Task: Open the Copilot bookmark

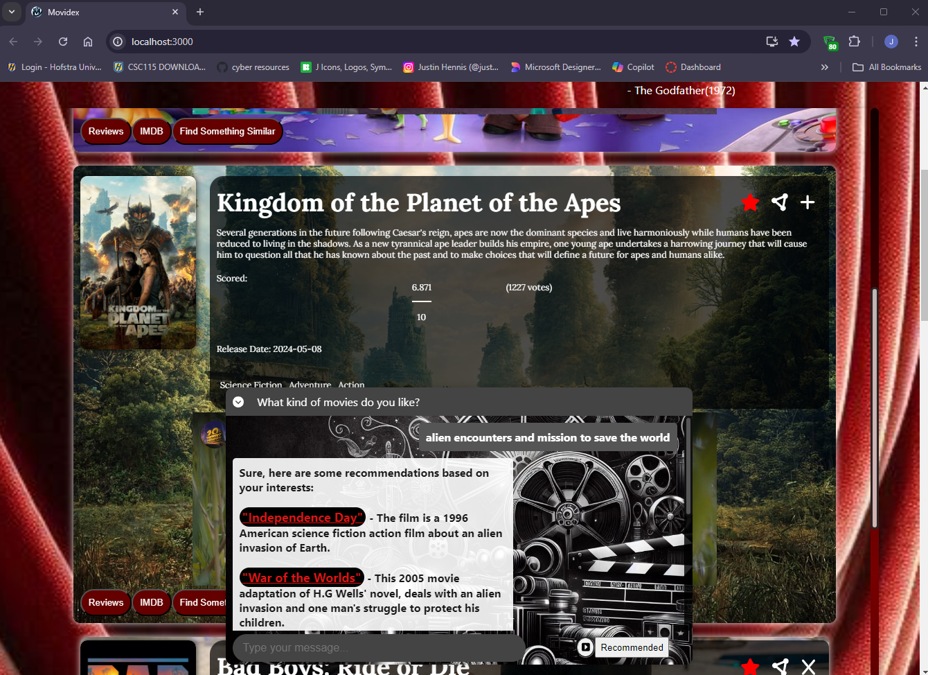Action: [x=633, y=67]
